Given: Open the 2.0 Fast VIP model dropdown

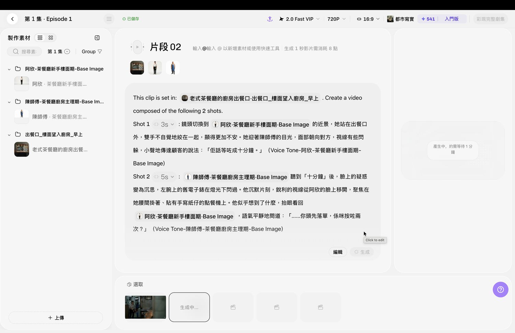Looking at the screenshot, I should (299, 19).
